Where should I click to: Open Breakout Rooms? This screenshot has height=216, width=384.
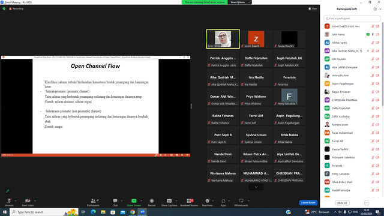pyautogui.click(x=189, y=201)
